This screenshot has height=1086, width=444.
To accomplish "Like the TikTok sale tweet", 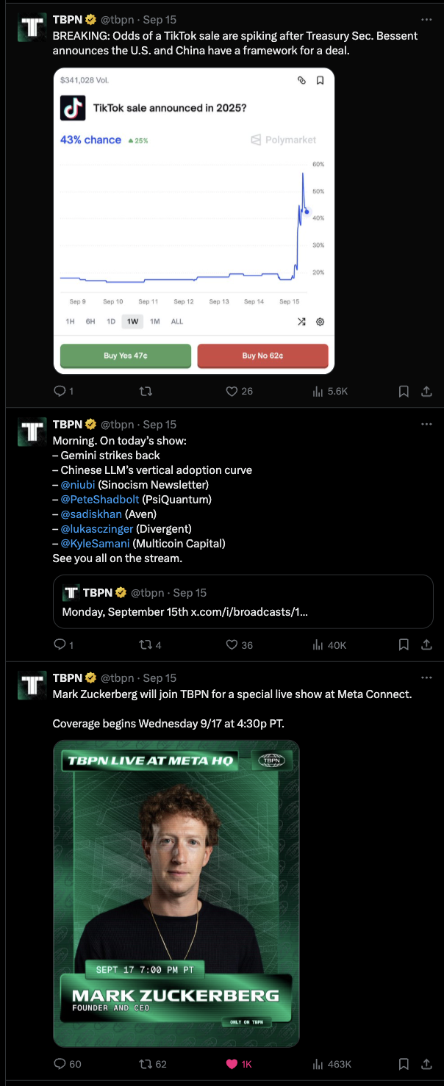I will (x=231, y=391).
